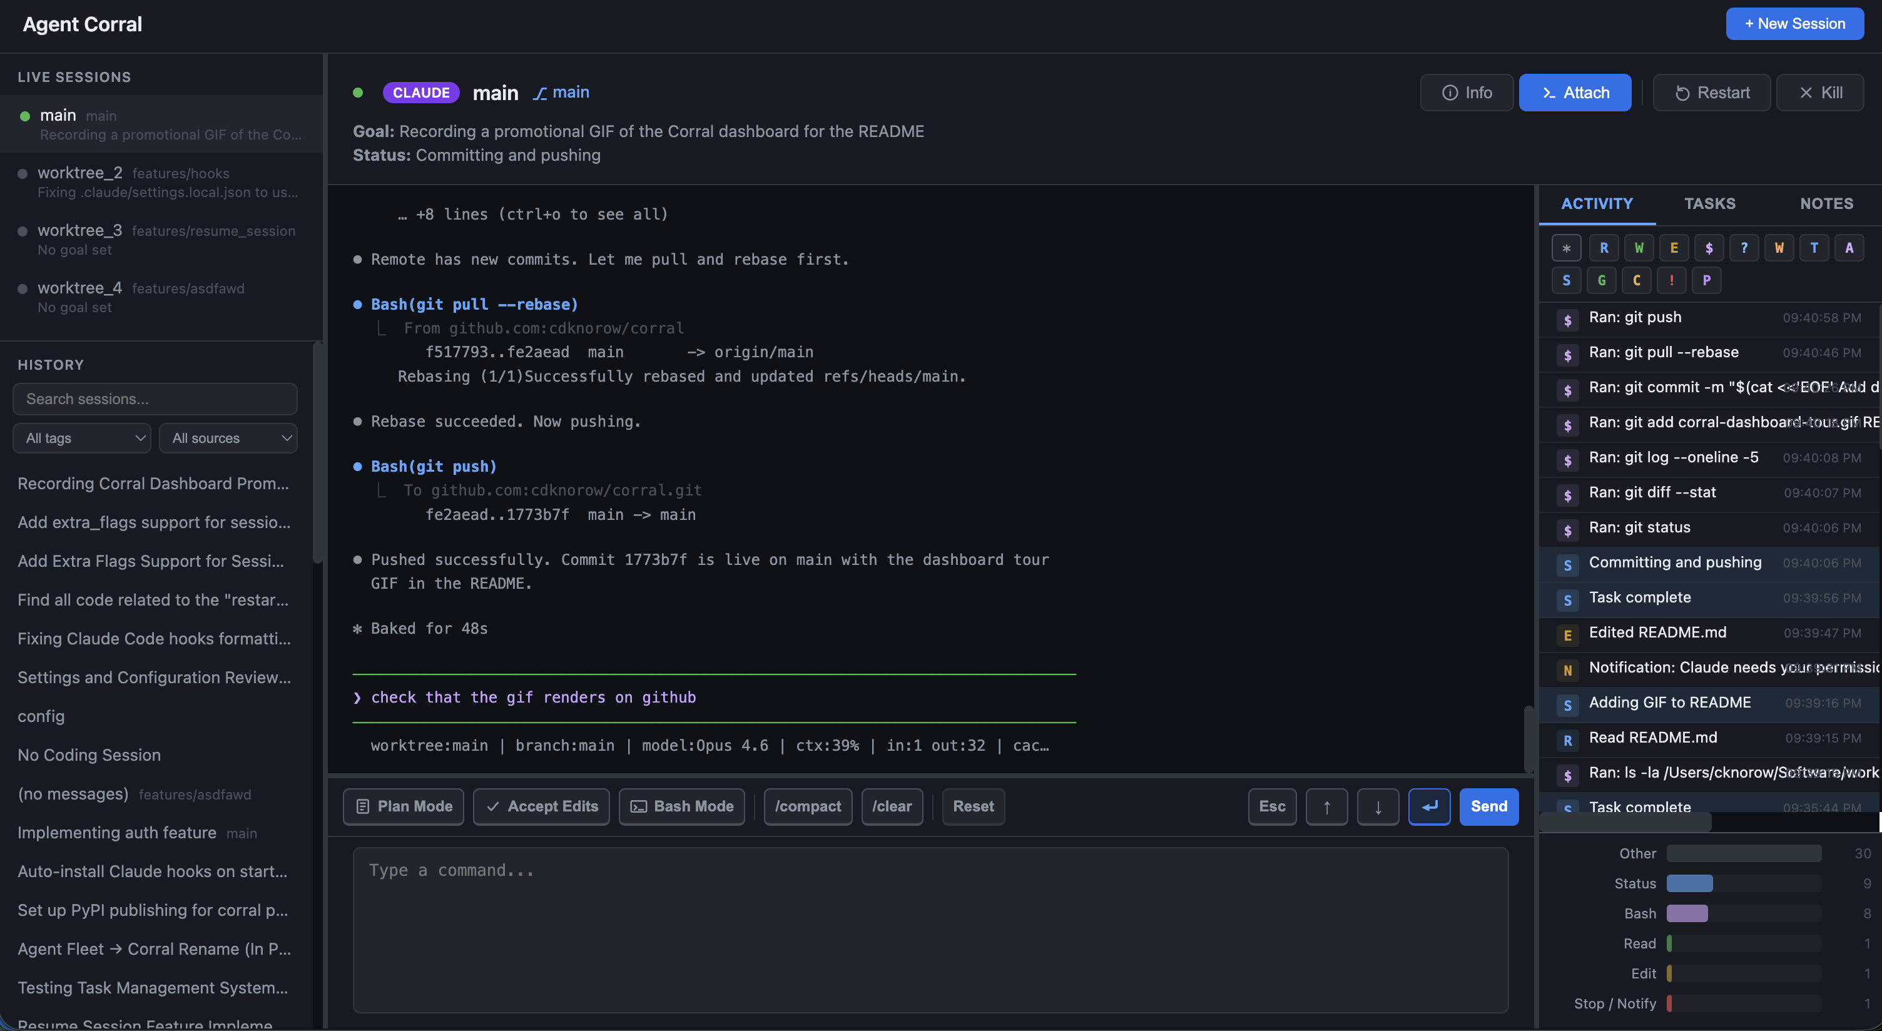Toggle the blue S activity filter
Viewport: 1882px width, 1031px height.
tap(1565, 280)
